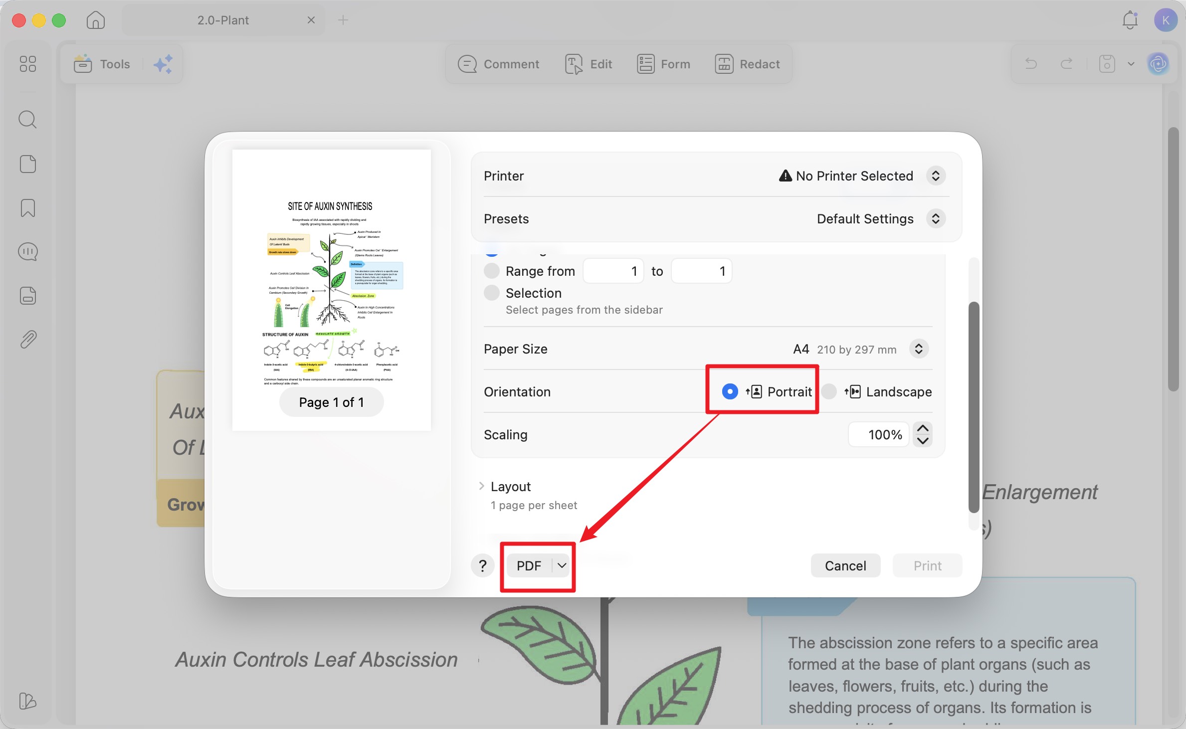
Task: Click the Edit text icon
Action: pyautogui.click(x=574, y=64)
